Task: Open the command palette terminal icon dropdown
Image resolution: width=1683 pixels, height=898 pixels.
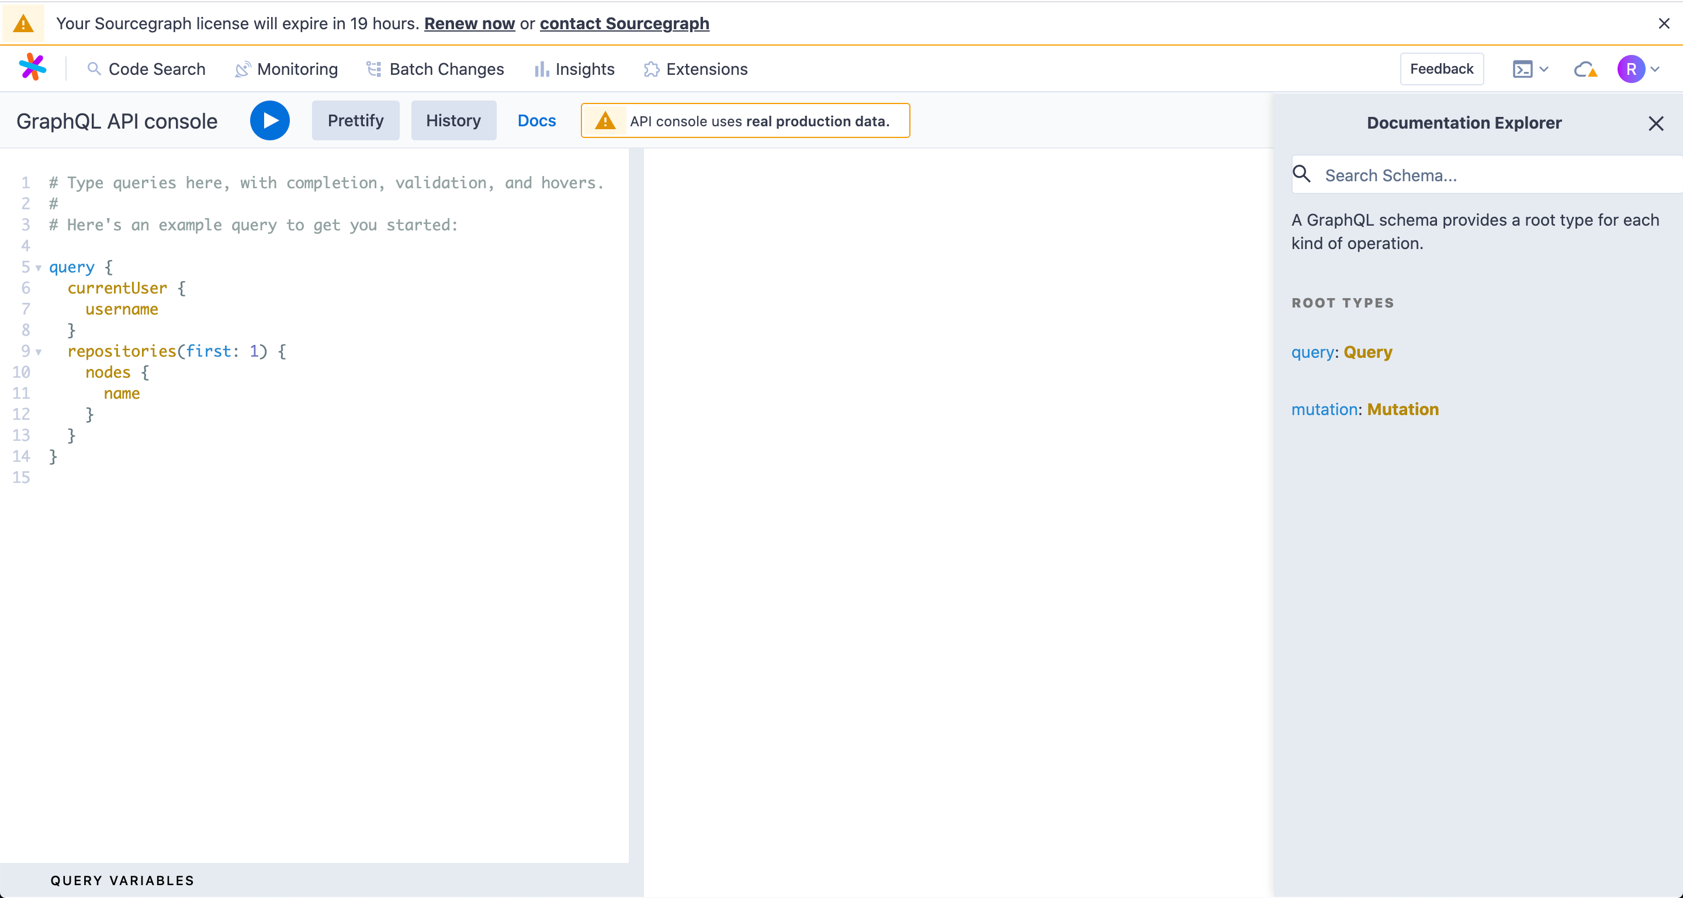Action: pos(1530,69)
